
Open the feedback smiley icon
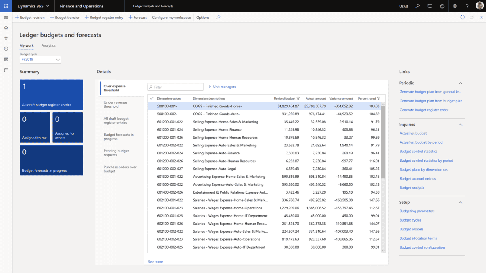(442, 6)
